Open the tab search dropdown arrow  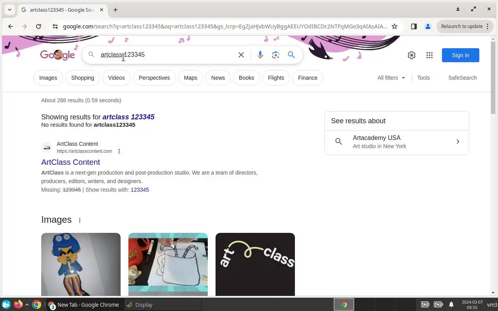pos(10,10)
